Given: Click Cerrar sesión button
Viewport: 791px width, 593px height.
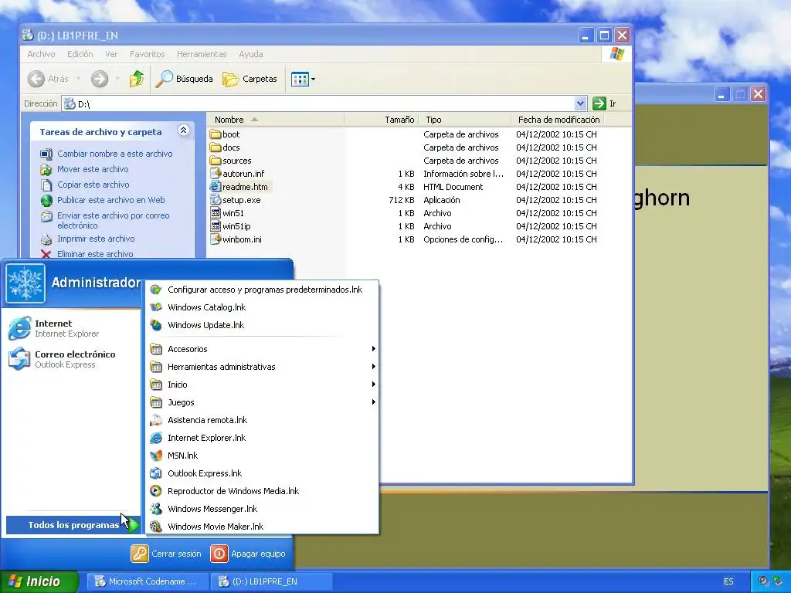Looking at the screenshot, I should click(x=166, y=554).
